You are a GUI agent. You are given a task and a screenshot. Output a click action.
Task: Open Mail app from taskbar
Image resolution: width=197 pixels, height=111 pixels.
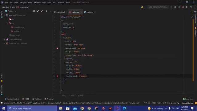coord(75,108)
